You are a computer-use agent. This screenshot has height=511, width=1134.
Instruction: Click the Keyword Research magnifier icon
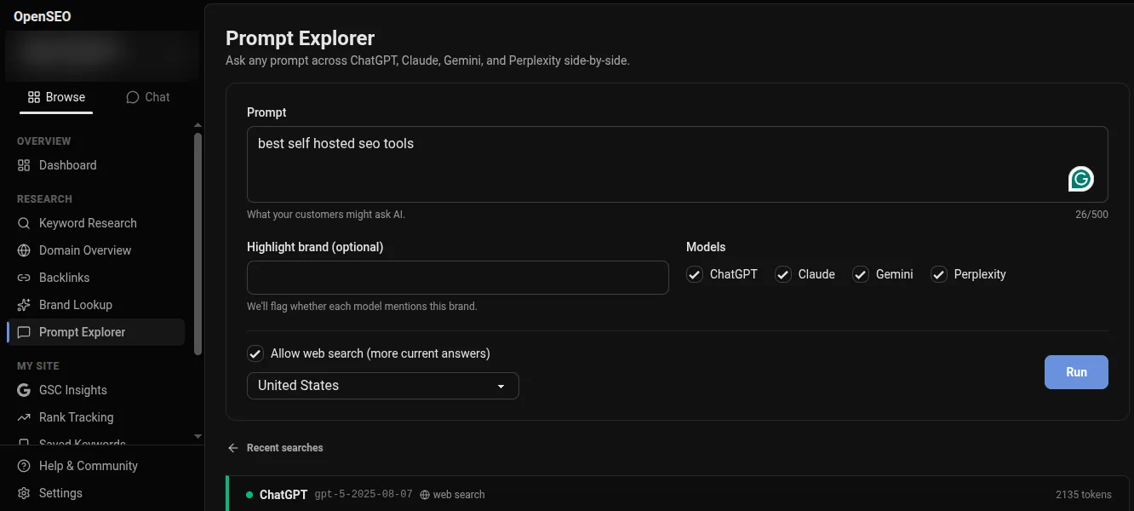[24, 223]
